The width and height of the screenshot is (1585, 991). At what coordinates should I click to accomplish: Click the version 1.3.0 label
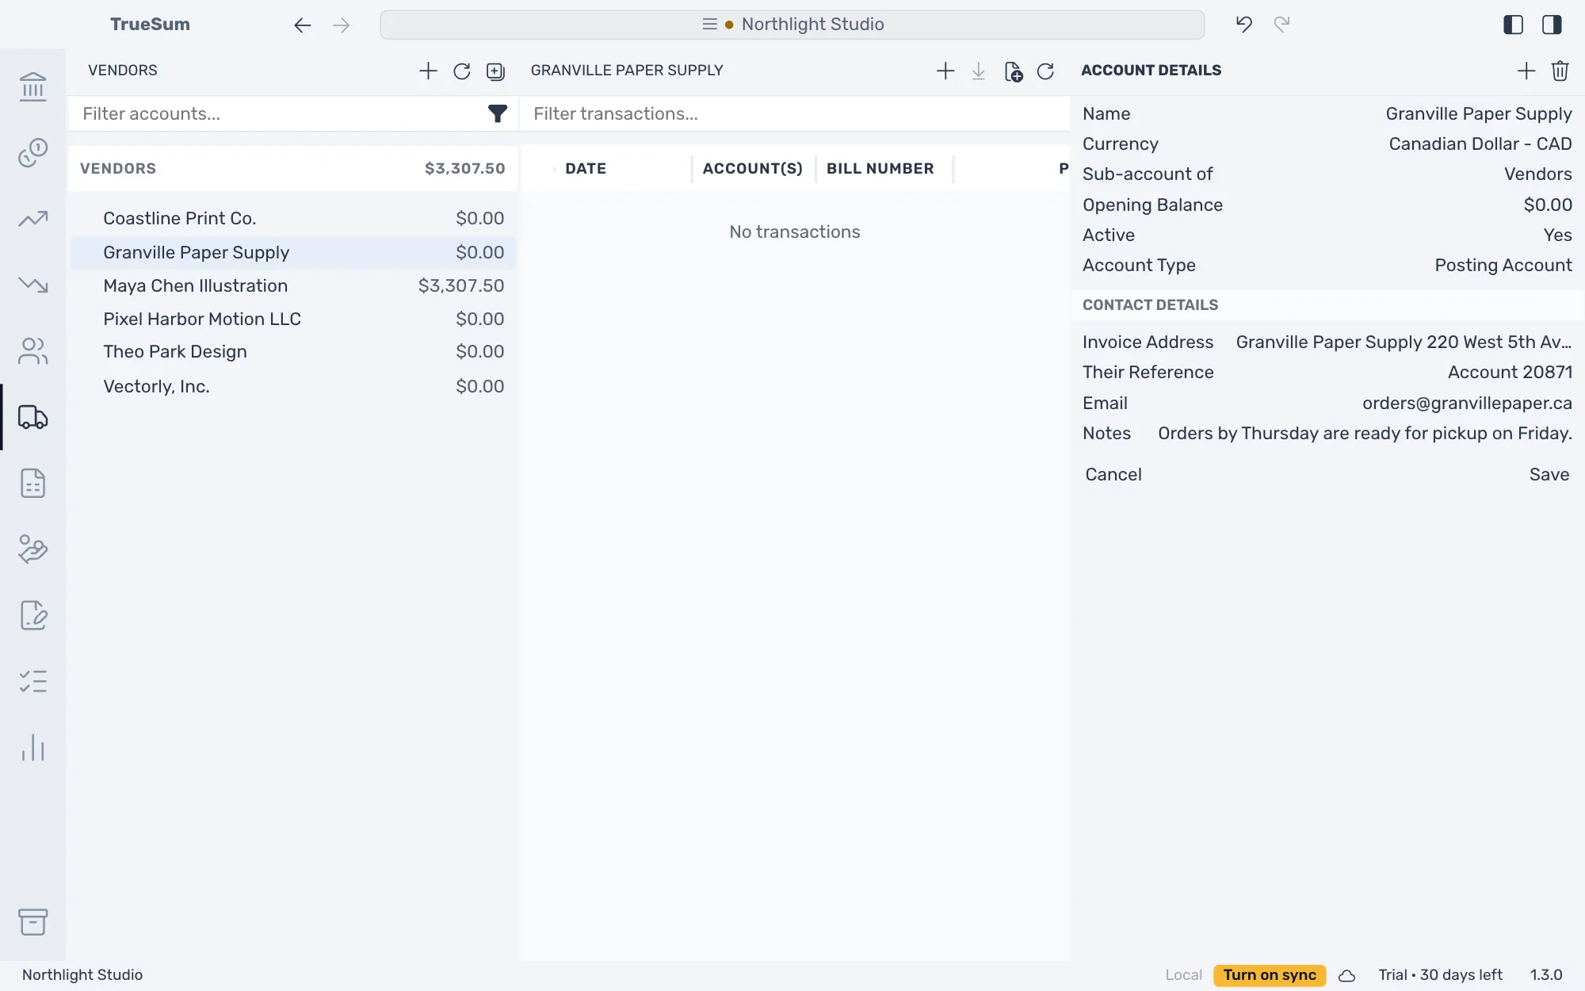pyautogui.click(x=1546, y=975)
